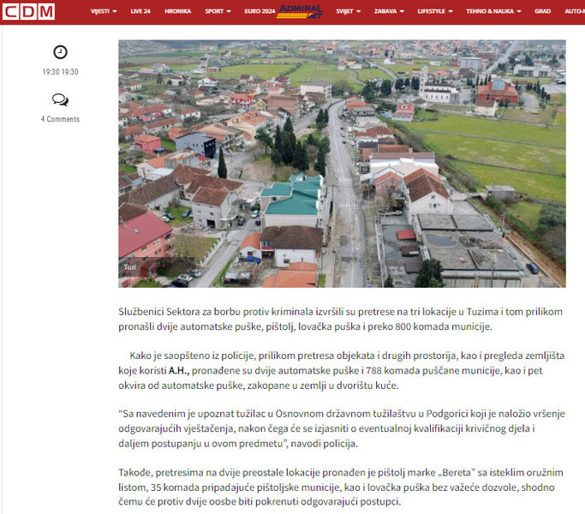
Task: Open the HRONIKA menu item
Action: (x=177, y=12)
